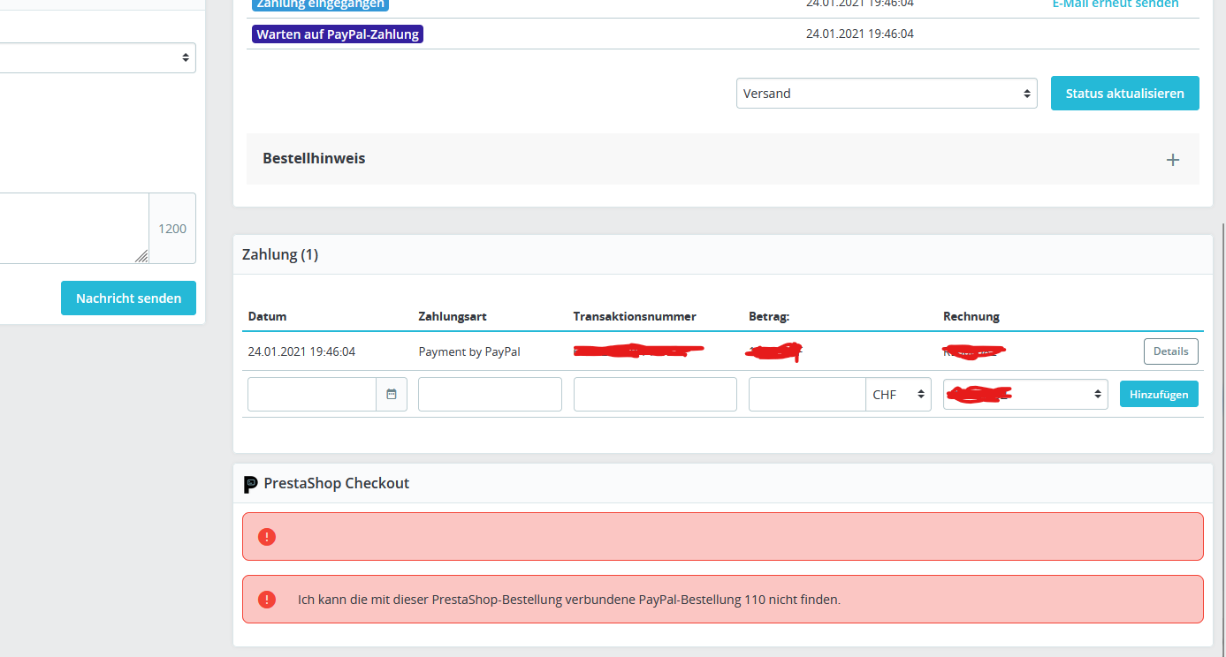
Task: Open the CHF currency dropdown
Action: 898,394
